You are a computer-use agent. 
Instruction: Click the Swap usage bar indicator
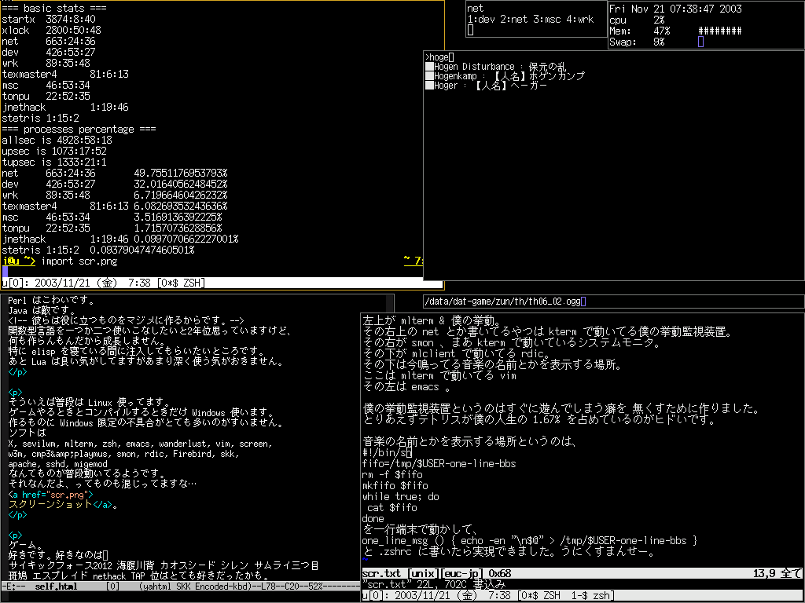700,42
